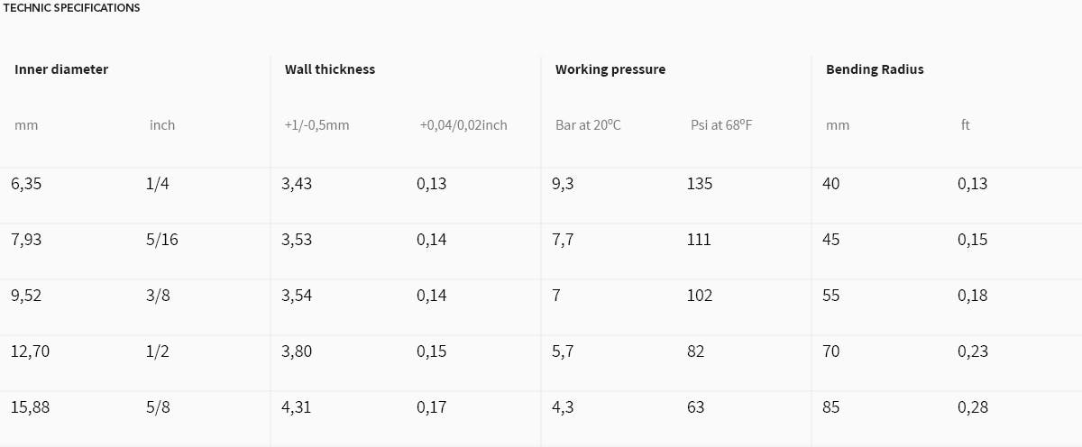This screenshot has height=447, width=1082.
Task: Select the "Bar at 20°C" subheader
Action: click(588, 125)
